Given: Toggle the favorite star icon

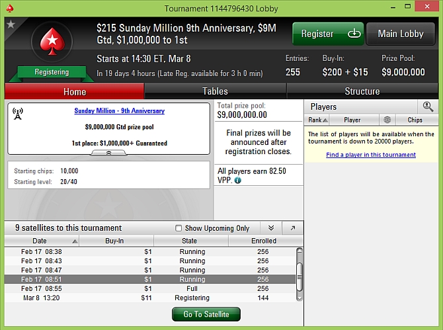Looking at the screenshot, I should (x=11, y=24).
